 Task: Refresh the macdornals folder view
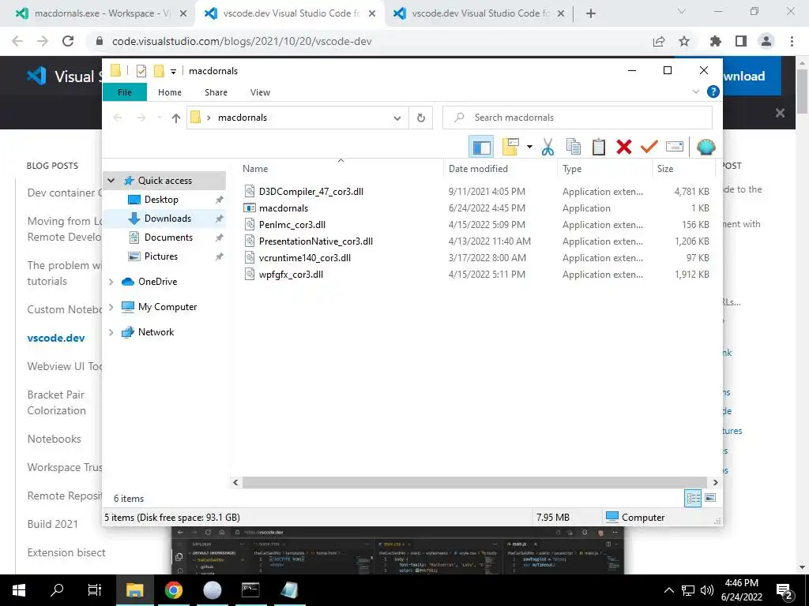421,118
